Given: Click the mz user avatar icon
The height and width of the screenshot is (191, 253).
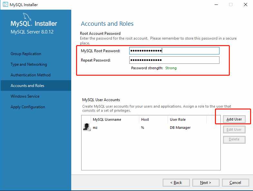Looking at the screenshot, I should click(x=86, y=127).
